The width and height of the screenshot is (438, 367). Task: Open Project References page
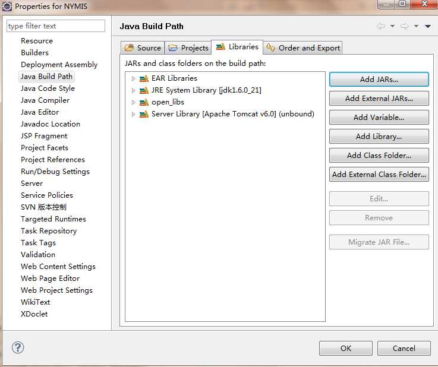(x=53, y=160)
